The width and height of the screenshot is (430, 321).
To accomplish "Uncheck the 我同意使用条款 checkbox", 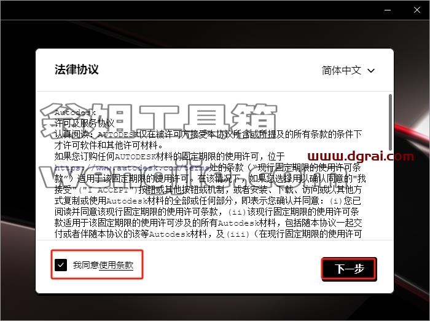I will coord(61,265).
